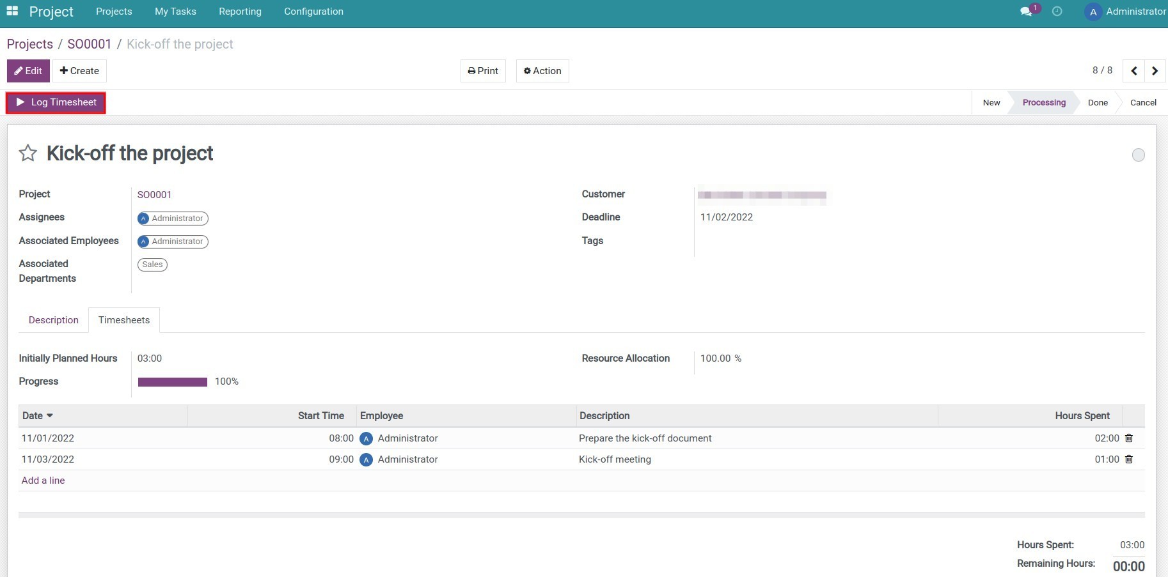The width and height of the screenshot is (1168, 577).
Task: Click the Log Timesheet button
Action: [x=55, y=102]
